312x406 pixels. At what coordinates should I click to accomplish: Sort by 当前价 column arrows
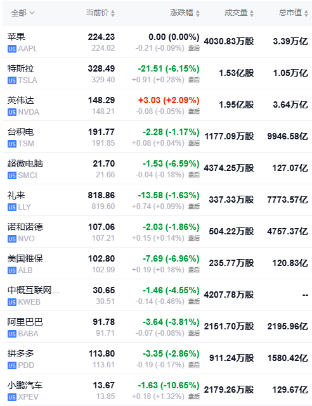tap(113, 13)
